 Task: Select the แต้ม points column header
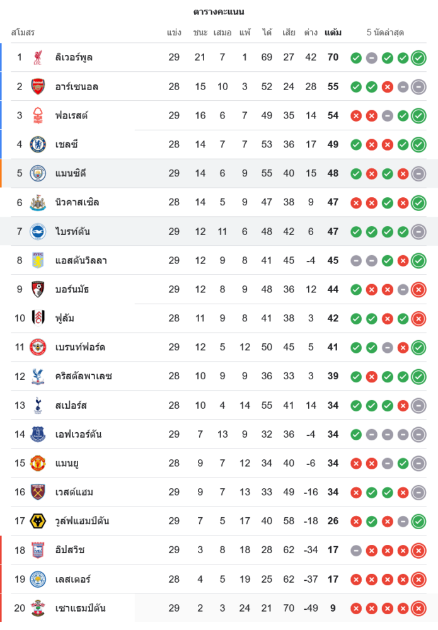(333, 32)
